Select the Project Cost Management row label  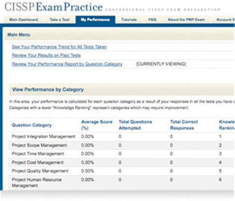(x=38, y=162)
